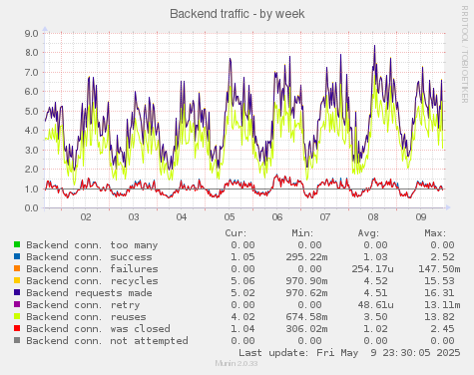Click was closed max value 2.45
This screenshot has width=474, height=375.
442,329
